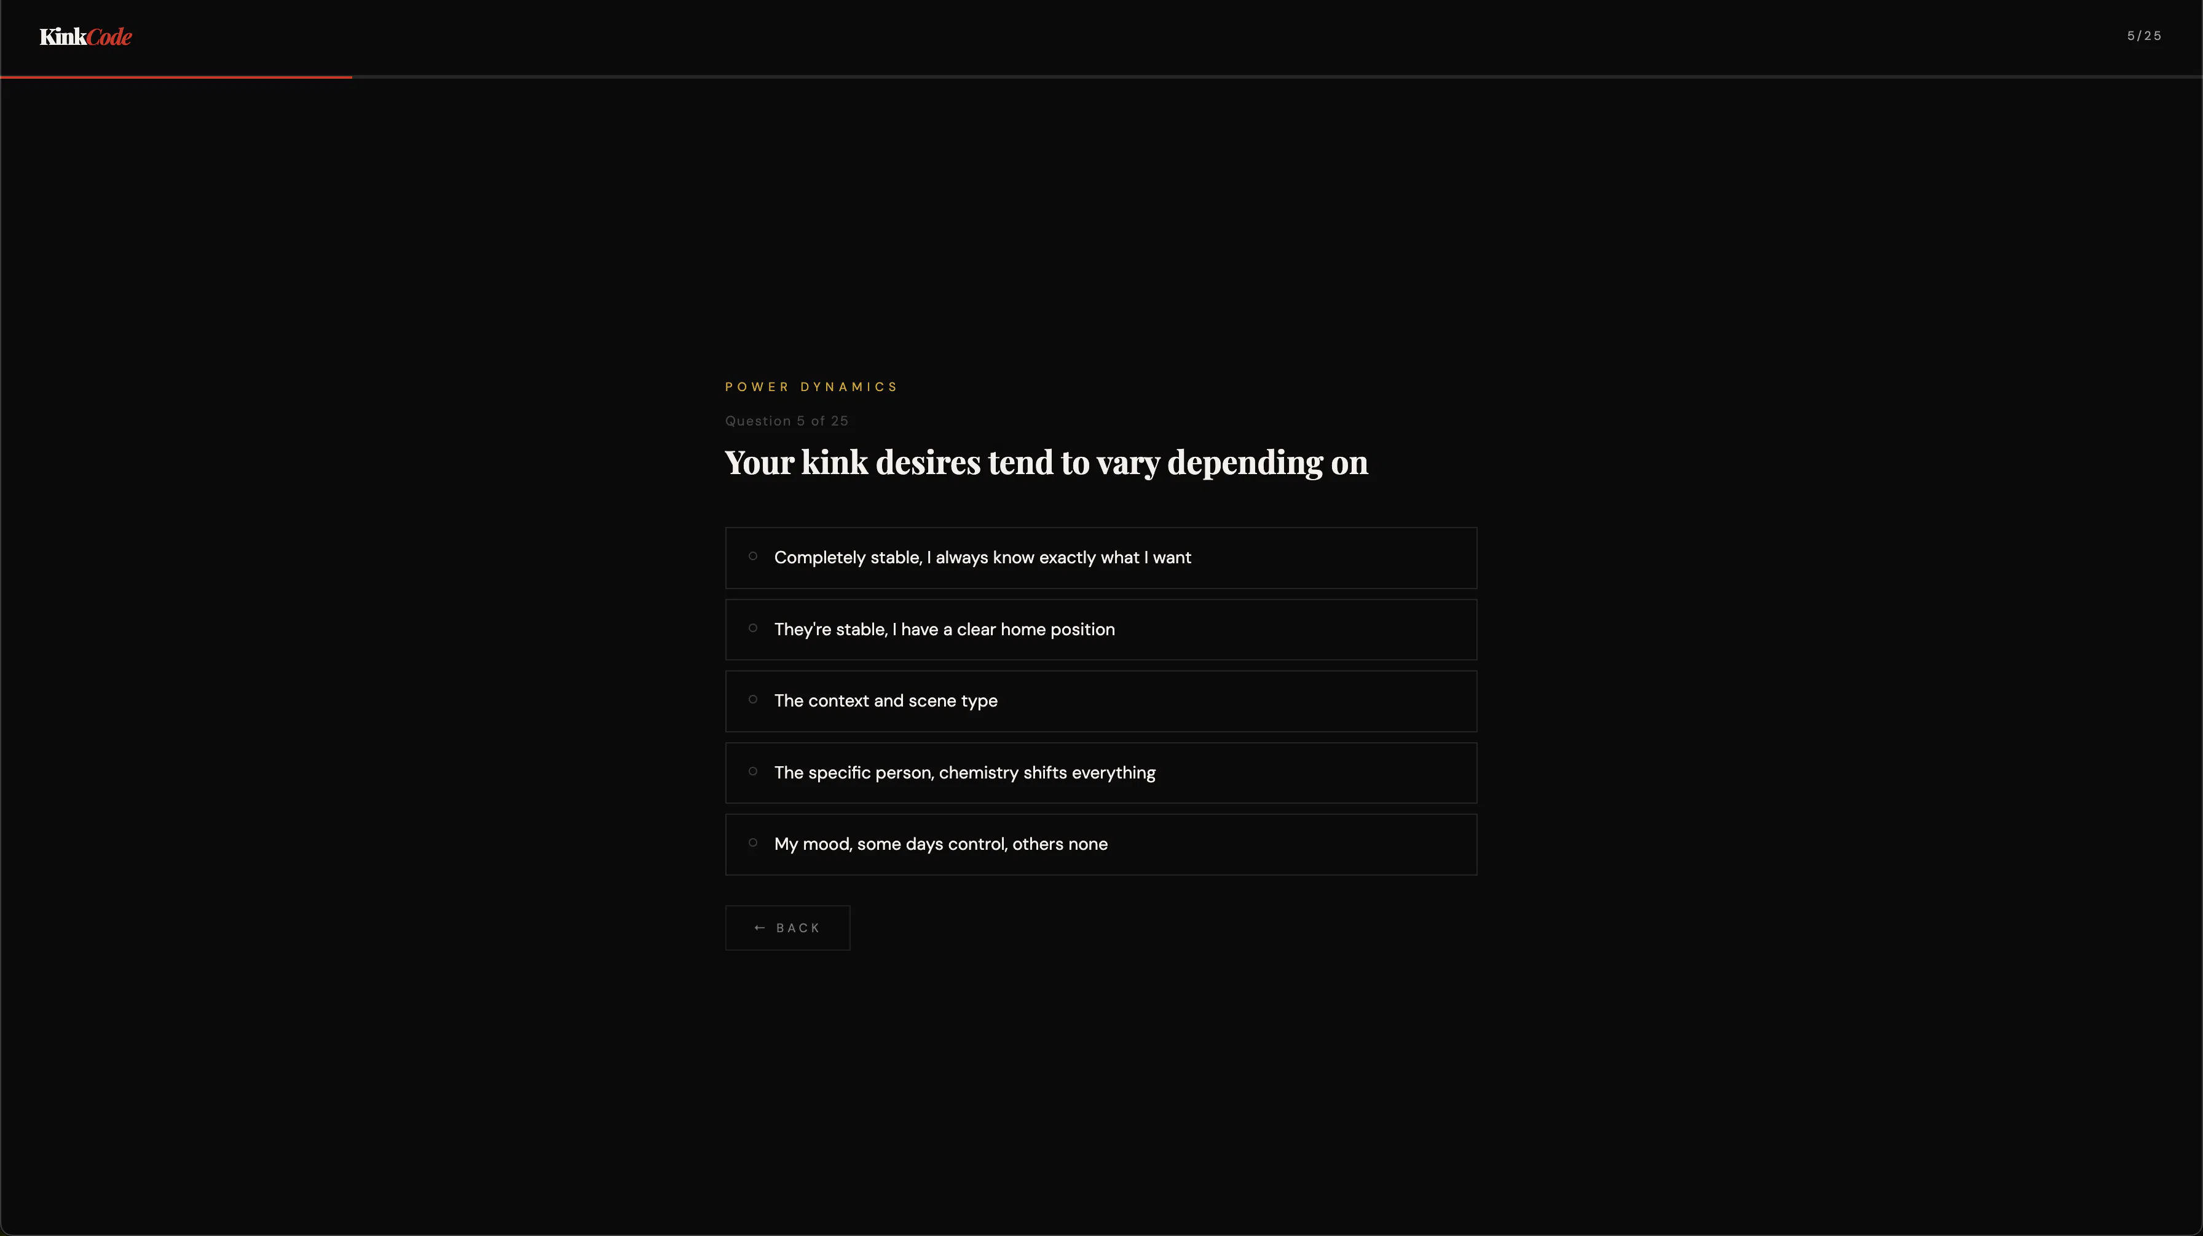Select 'Completely stable, I always know exactly what I want'
2203x1236 pixels.
tap(1101, 558)
